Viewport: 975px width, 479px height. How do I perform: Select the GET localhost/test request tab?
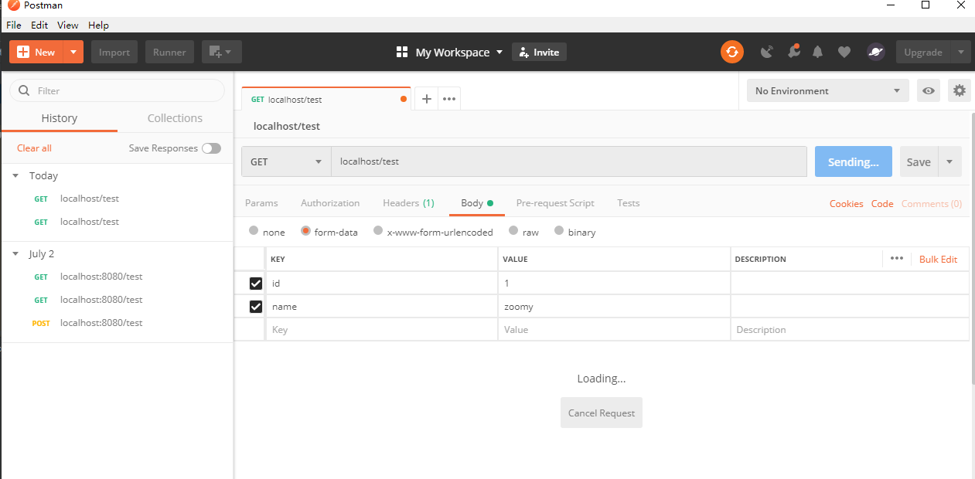pos(326,99)
